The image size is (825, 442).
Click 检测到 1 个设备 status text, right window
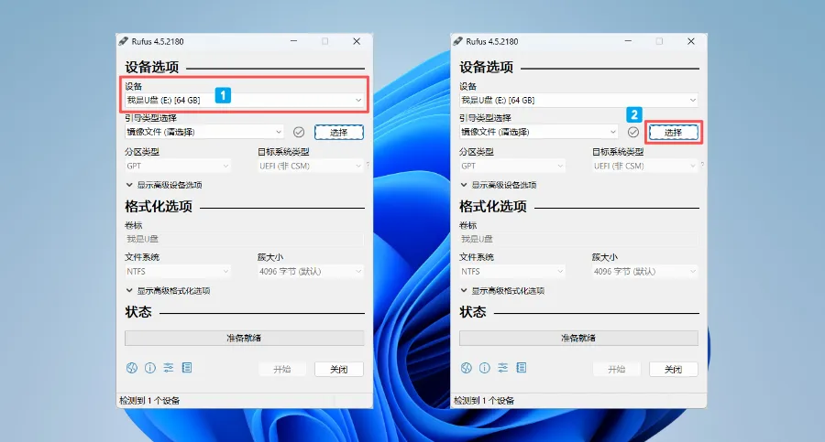[484, 401]
